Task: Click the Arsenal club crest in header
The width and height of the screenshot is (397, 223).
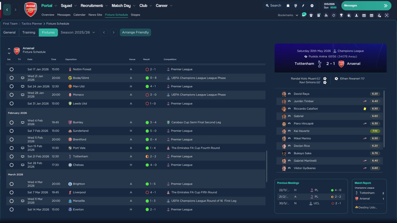Action: pos(30,9)
